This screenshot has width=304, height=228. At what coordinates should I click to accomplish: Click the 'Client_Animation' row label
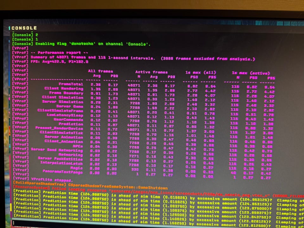(64, 141)
